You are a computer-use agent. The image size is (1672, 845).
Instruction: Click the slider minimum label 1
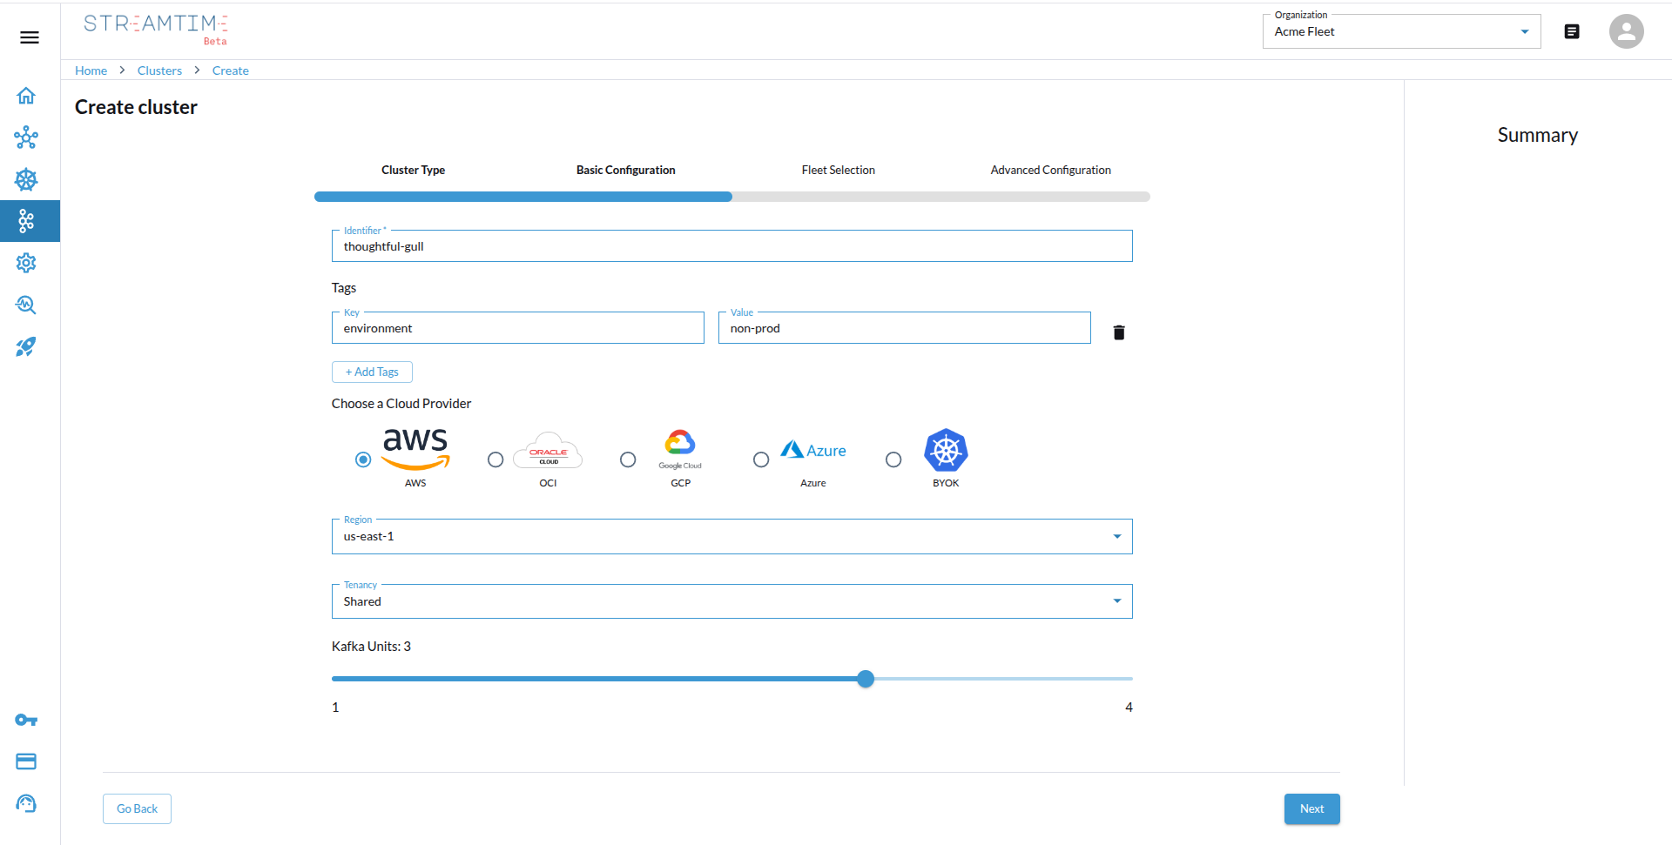(335, 708)
